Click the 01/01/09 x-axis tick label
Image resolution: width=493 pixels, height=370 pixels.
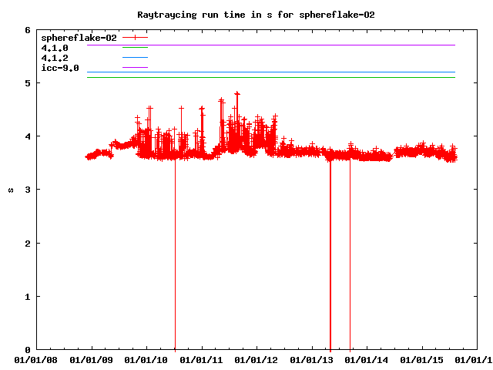point(91,359)
